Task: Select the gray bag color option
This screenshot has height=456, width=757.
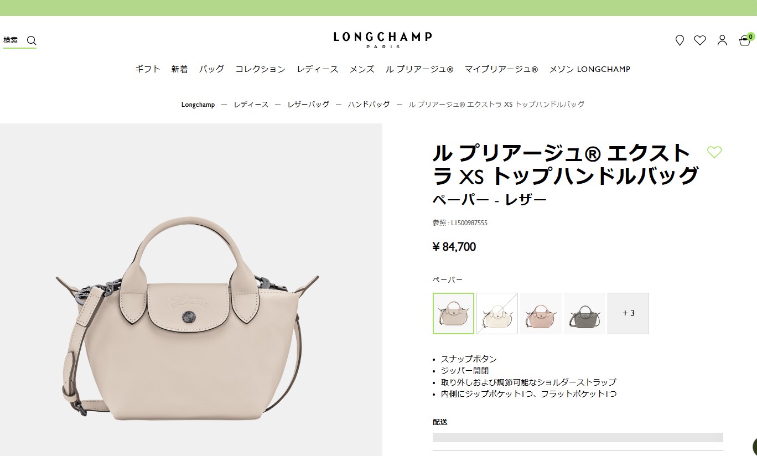Action: (584, 313)
